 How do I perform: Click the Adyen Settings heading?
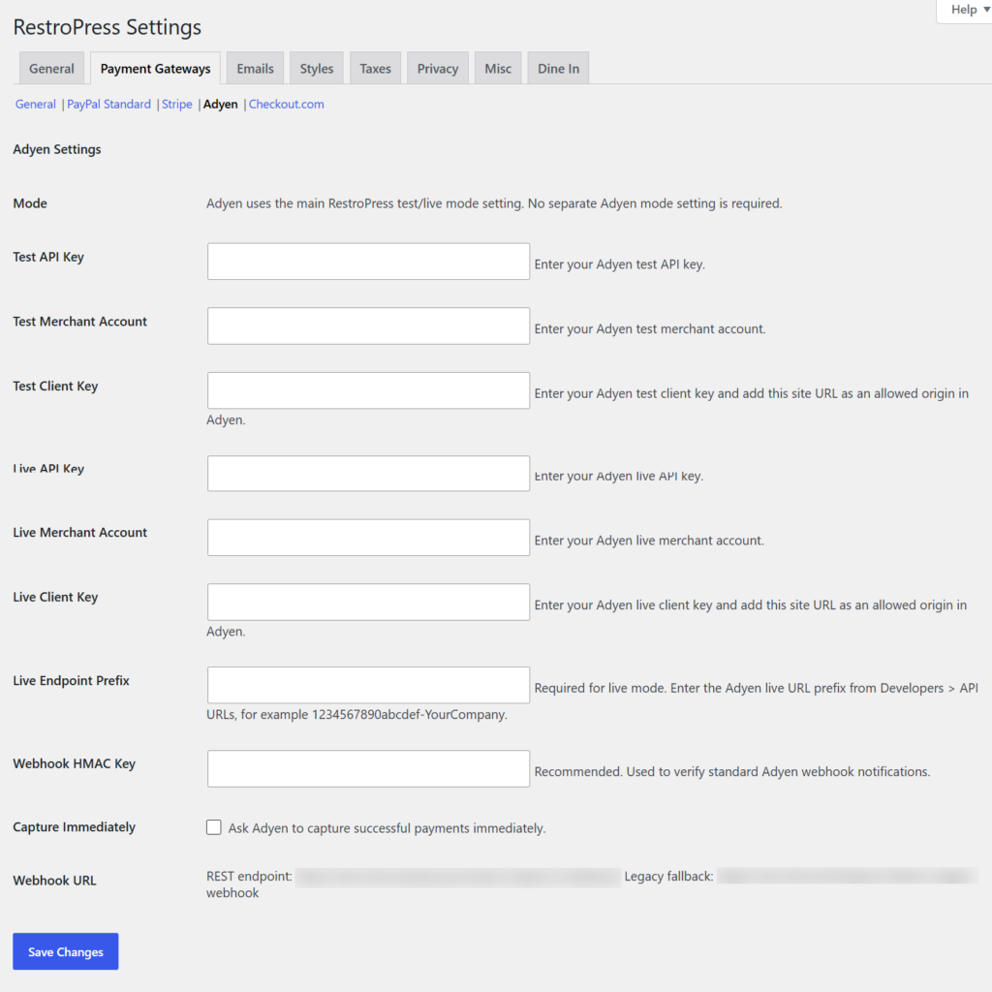coord(57,149)
